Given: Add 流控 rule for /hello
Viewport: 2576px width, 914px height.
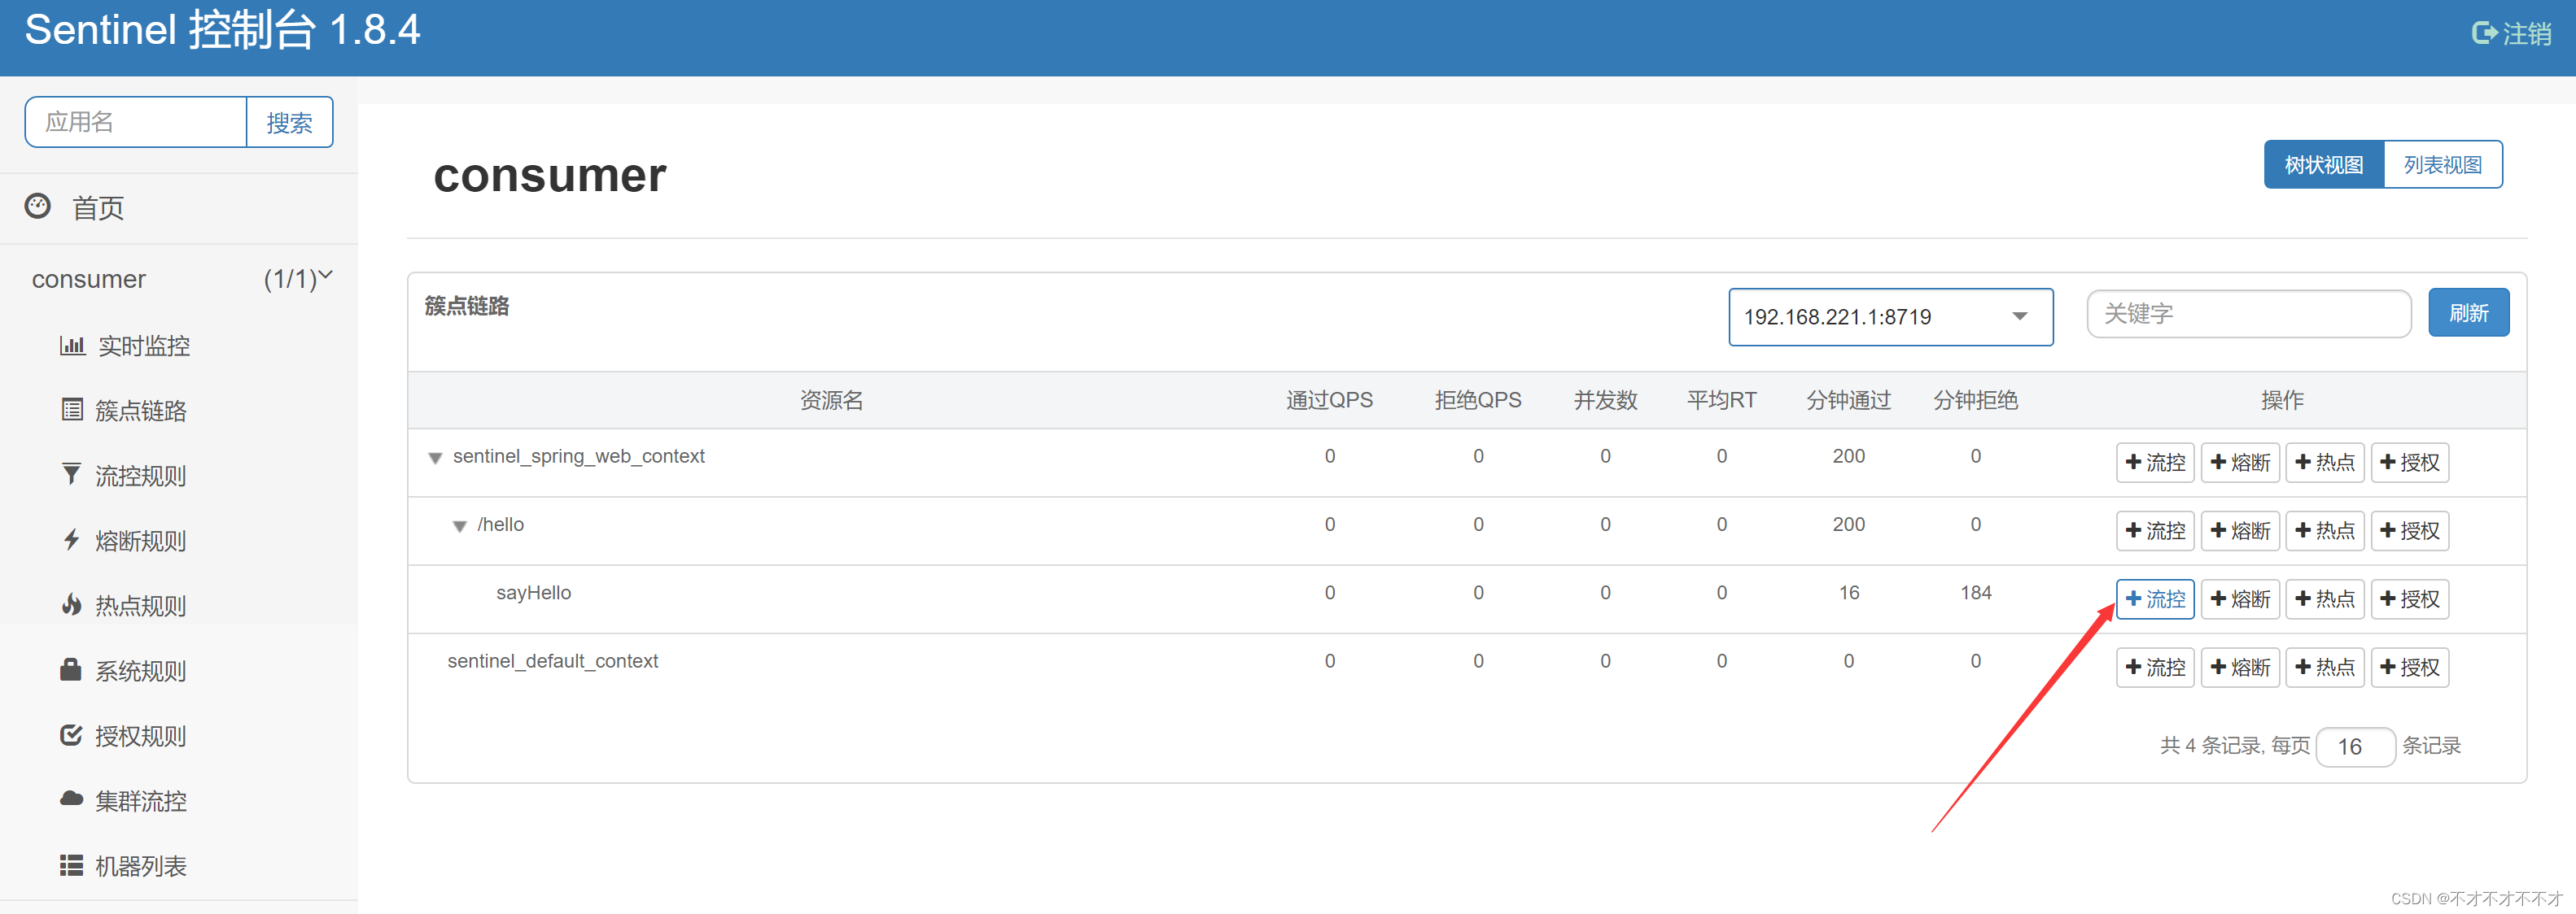Looking at the screenshot, I should 2155,530.
